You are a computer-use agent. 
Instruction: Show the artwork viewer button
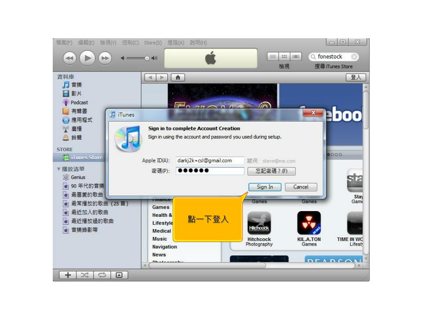(x=119, y=275)
